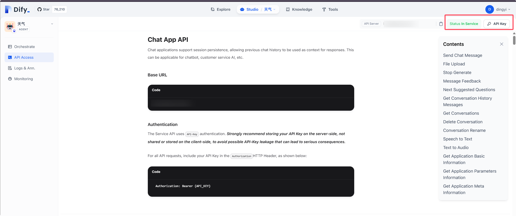The height and width of the screenshot is (216, 516).
Task: Expand the 天气 app dropdown in sidebar
Action: 52,24
